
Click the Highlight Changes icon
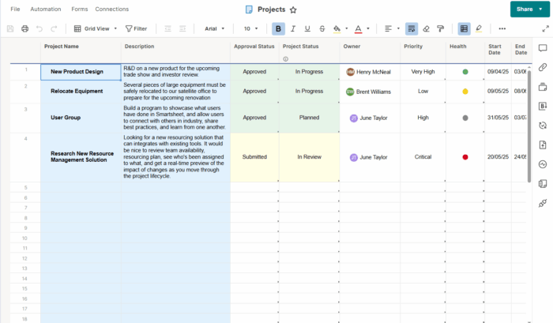point(479,28)
